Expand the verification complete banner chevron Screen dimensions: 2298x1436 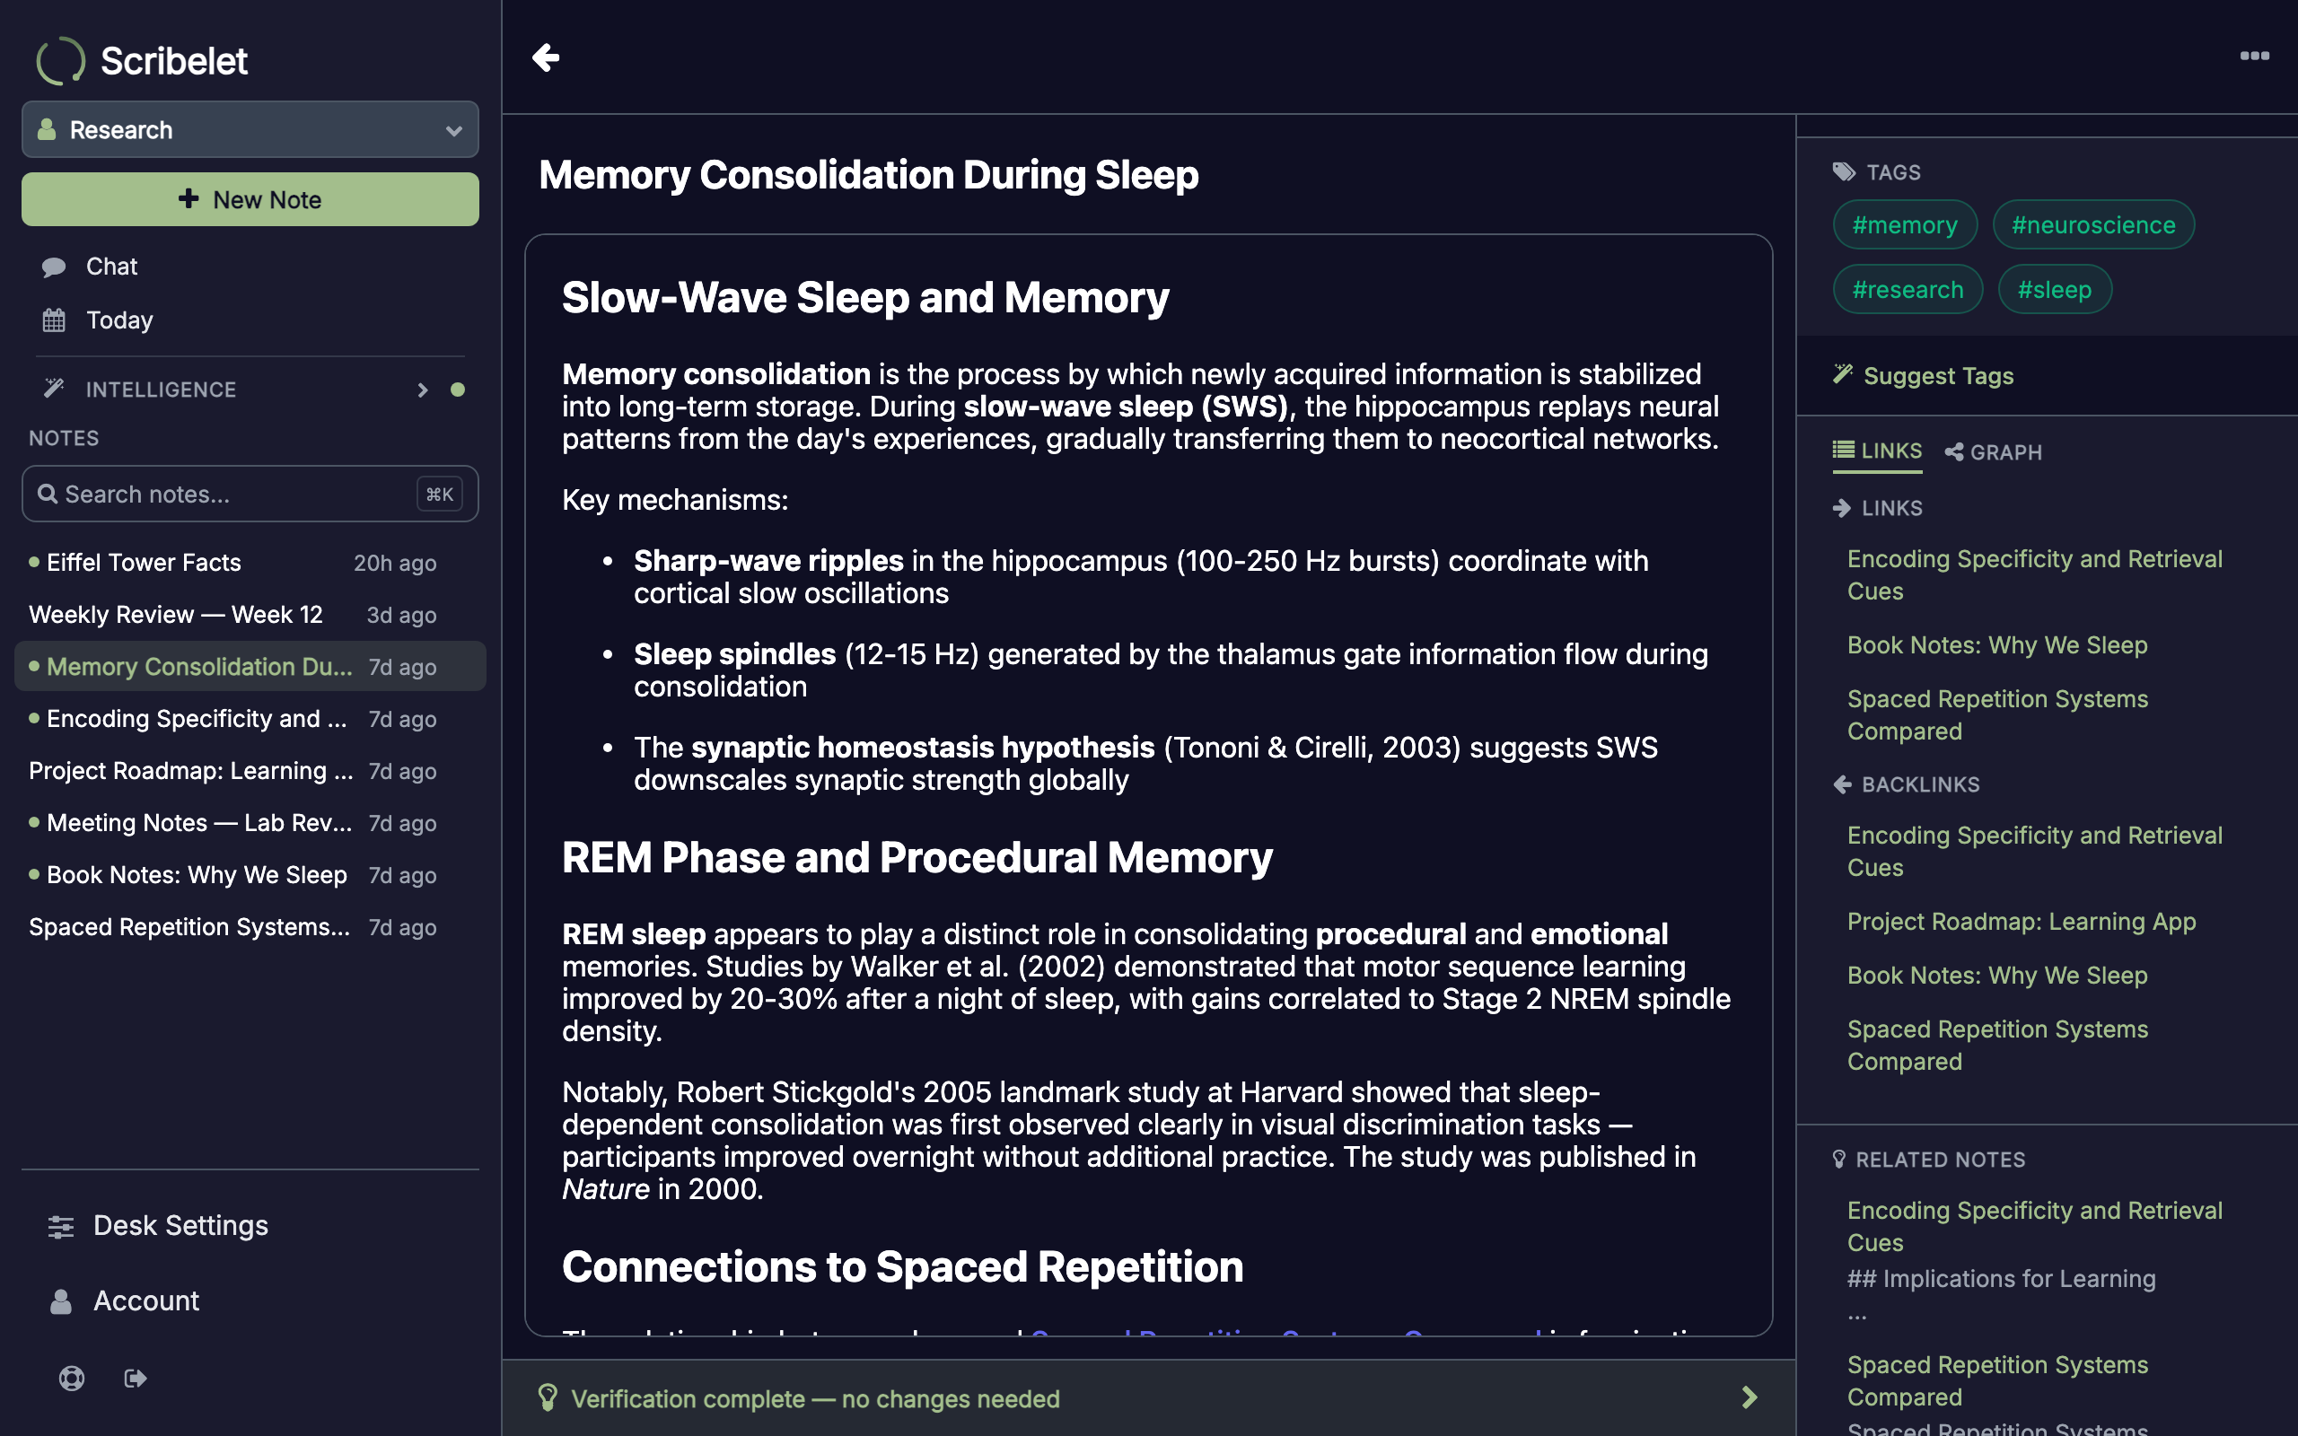1750,1397
